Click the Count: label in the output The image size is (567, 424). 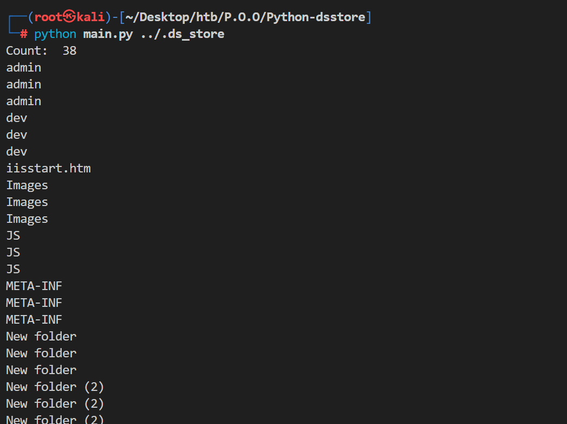(x=27, y=51)
